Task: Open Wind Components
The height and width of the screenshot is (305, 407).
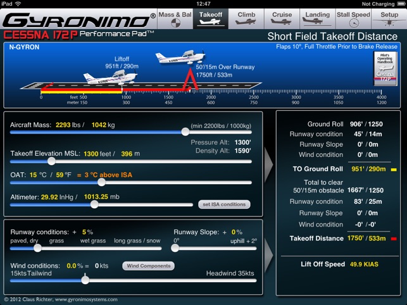Action: tap(149, 266)
